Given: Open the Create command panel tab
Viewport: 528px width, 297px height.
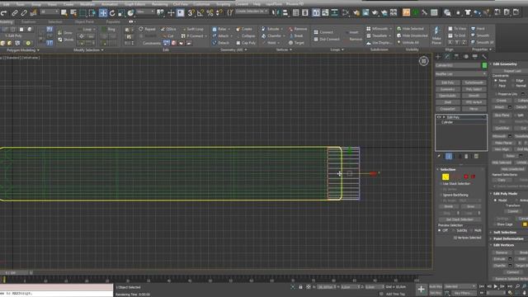Looking at the screenshot, I should coord(438,57).
